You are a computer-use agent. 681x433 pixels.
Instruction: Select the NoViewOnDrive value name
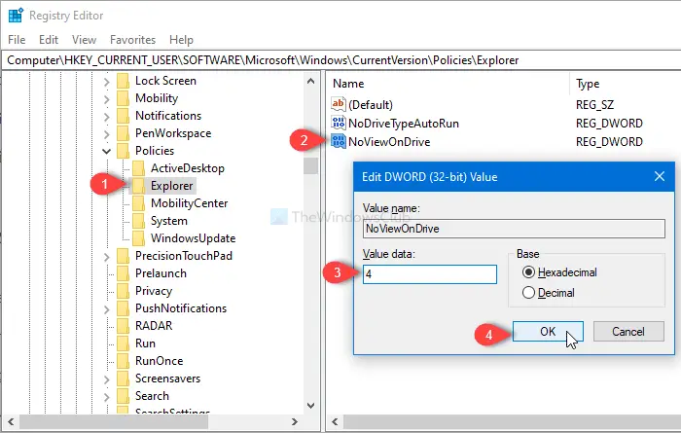[389, 142]
